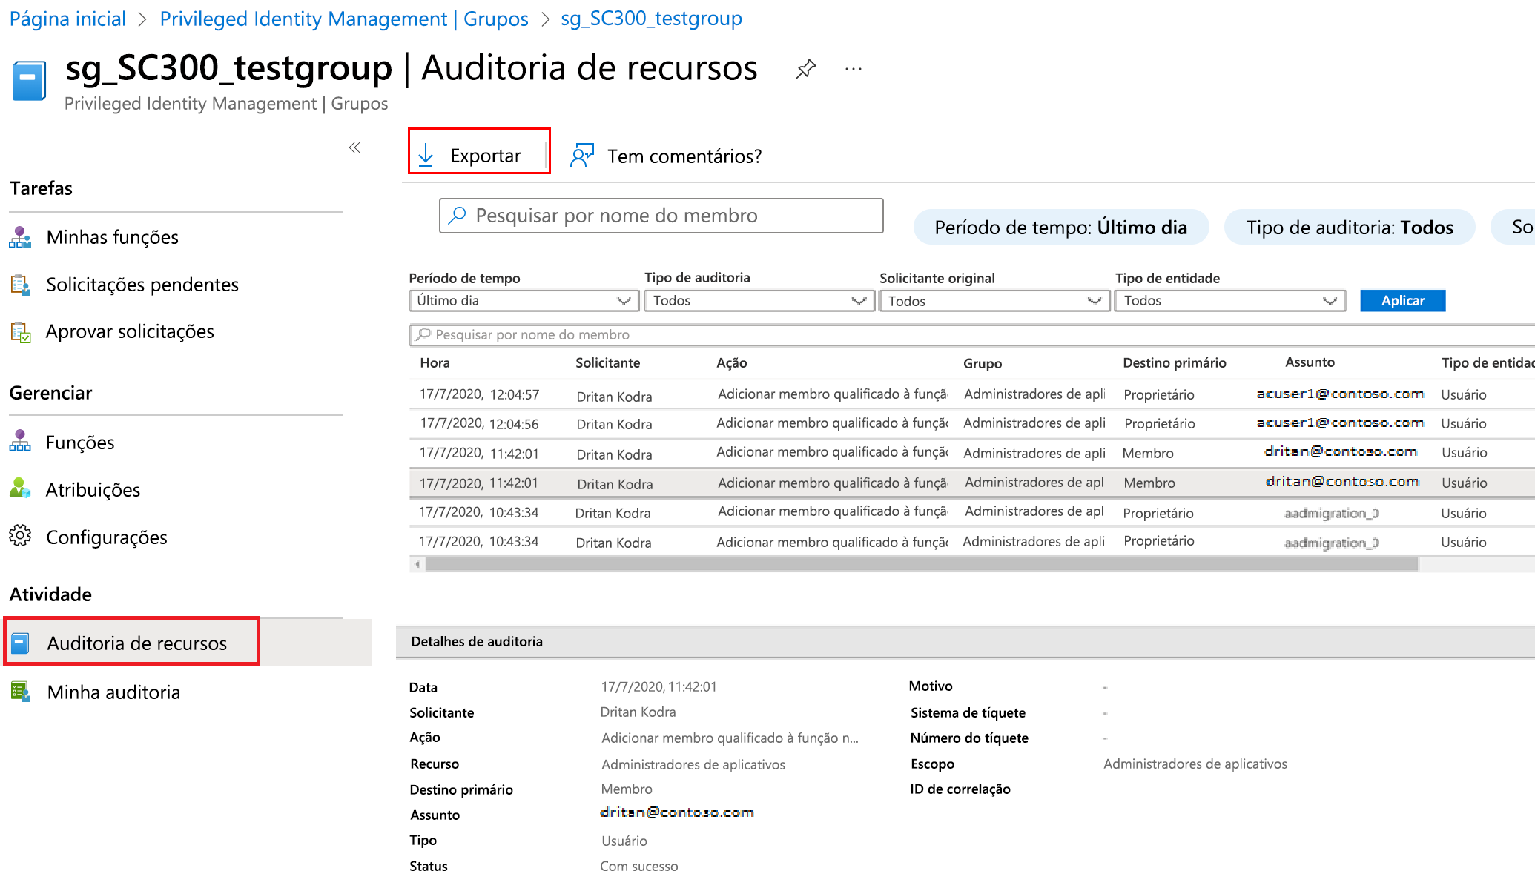This screenshot has height=891, width=1535.
Task: Click scrollbar left arrow under the table
Action: 417,564
